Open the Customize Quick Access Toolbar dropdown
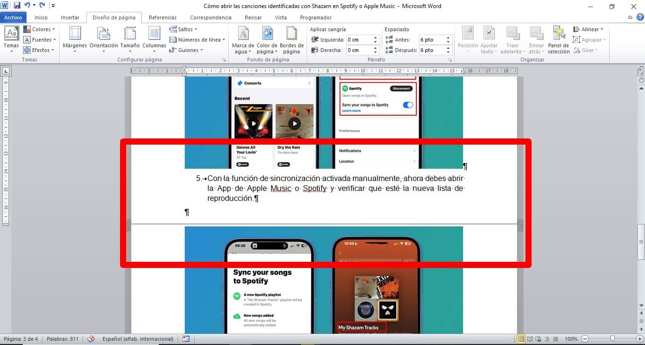 click(52, 6)
